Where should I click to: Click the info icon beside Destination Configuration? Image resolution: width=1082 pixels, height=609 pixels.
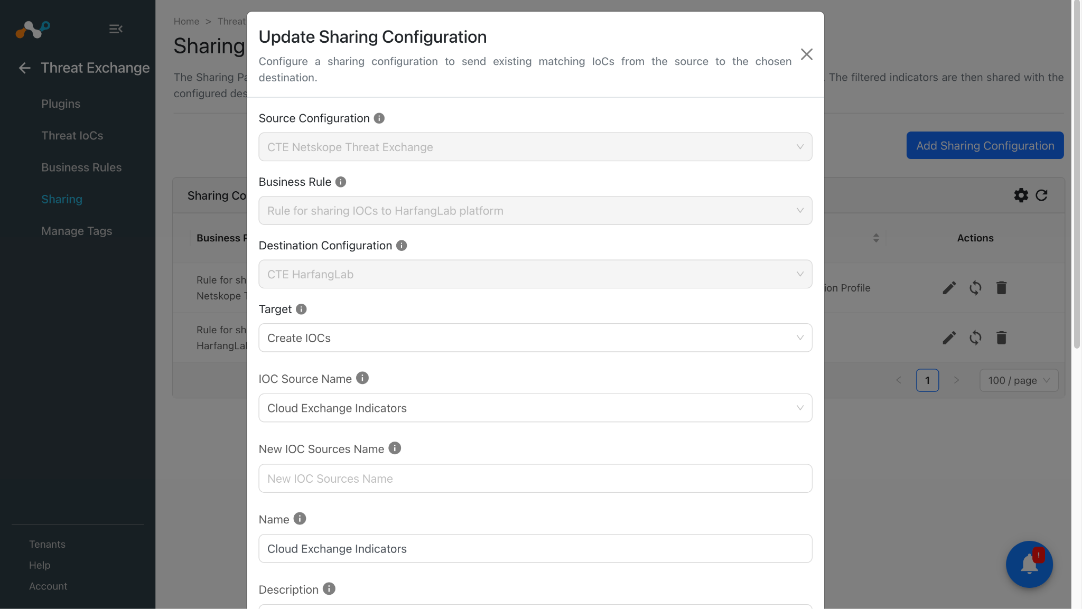point(402,246)
